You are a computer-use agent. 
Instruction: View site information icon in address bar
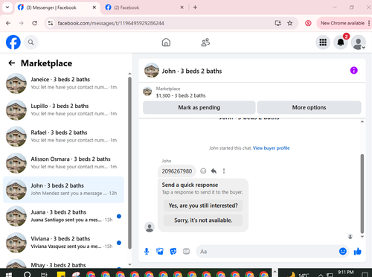click(51, 23)
